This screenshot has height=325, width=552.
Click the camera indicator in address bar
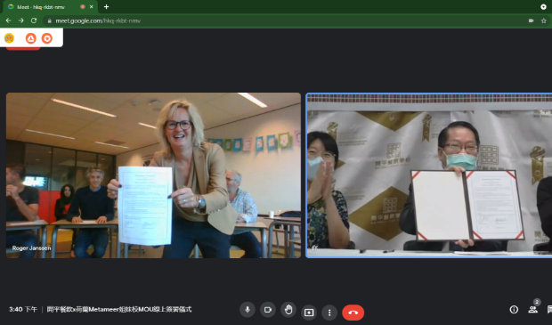(531, 20)
